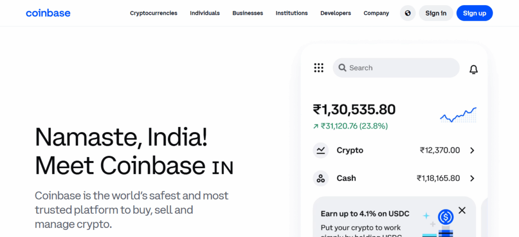Open the Company navigation menu
The image size is (519, 237).
[376, 13]
